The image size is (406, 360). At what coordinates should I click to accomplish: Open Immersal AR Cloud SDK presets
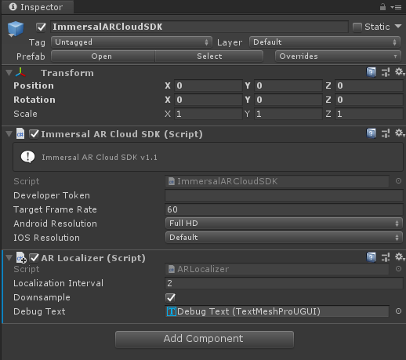pyautogui.click(x=386, y=133)
